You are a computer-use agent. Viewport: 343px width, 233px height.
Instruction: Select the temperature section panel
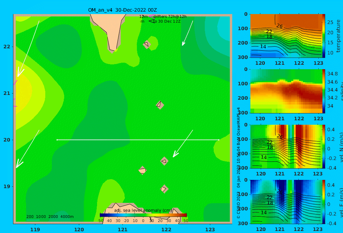pos(286,36)
